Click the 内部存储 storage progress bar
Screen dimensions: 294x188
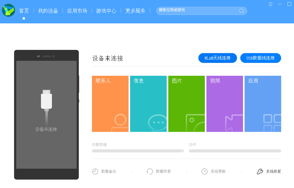click(x=138, y=151)
